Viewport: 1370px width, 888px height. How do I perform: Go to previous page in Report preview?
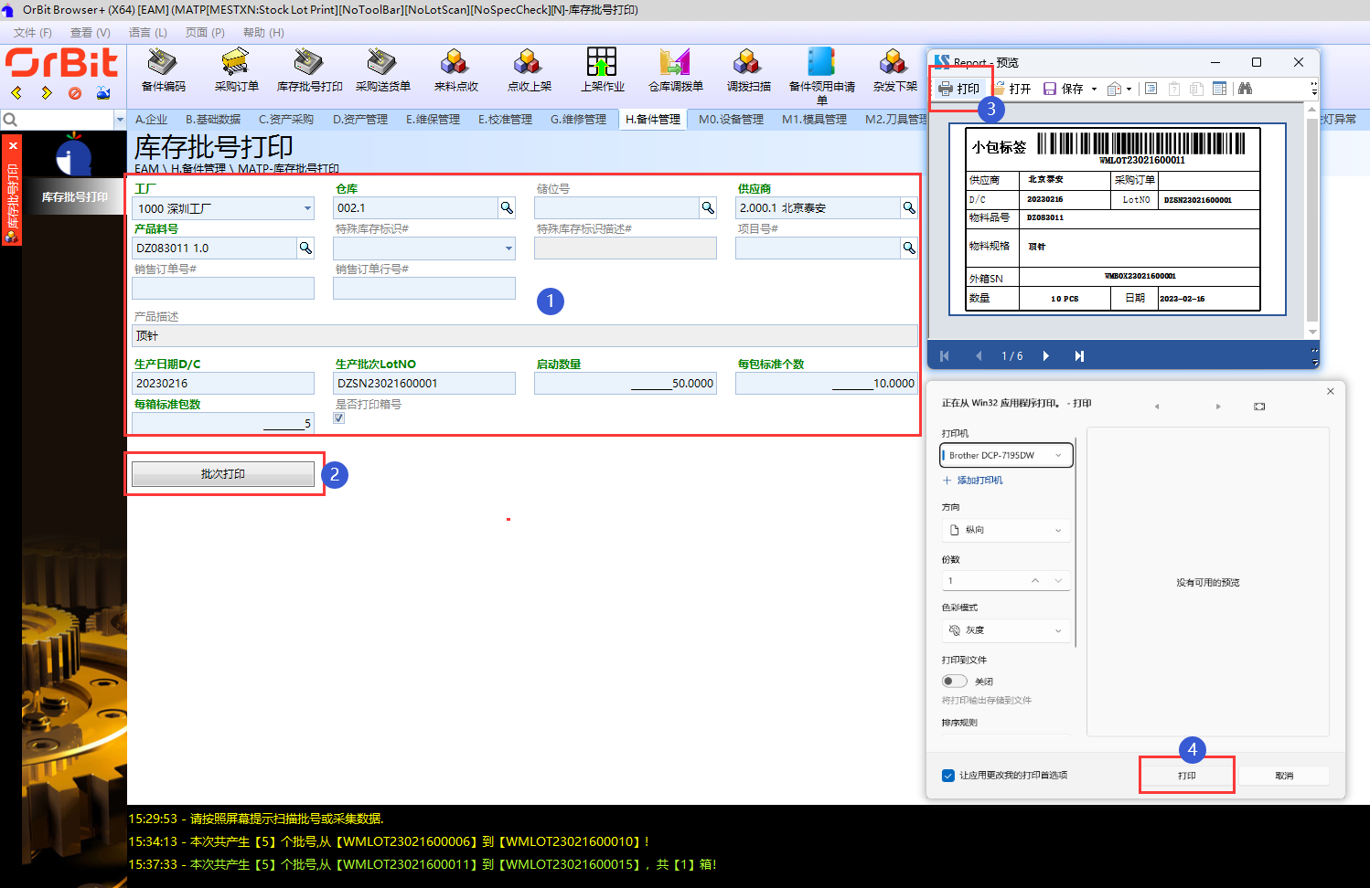979,356
